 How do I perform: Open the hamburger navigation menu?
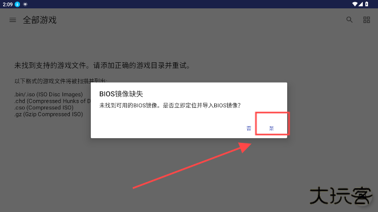tap(13, 20)
